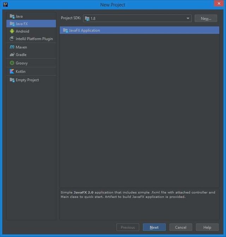Cancel the New Project dialog
This screenshot has height=237, width=226.
tap(181, 227)
